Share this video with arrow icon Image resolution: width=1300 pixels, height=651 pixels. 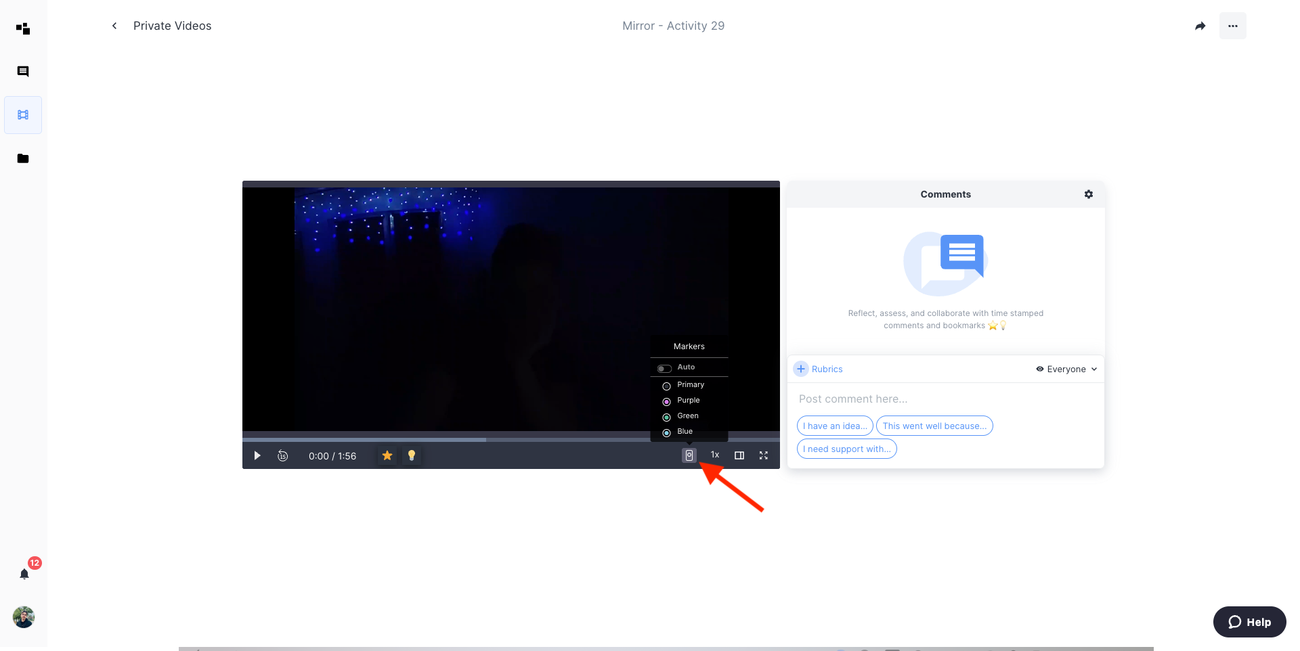click(x=1200, y=26)
